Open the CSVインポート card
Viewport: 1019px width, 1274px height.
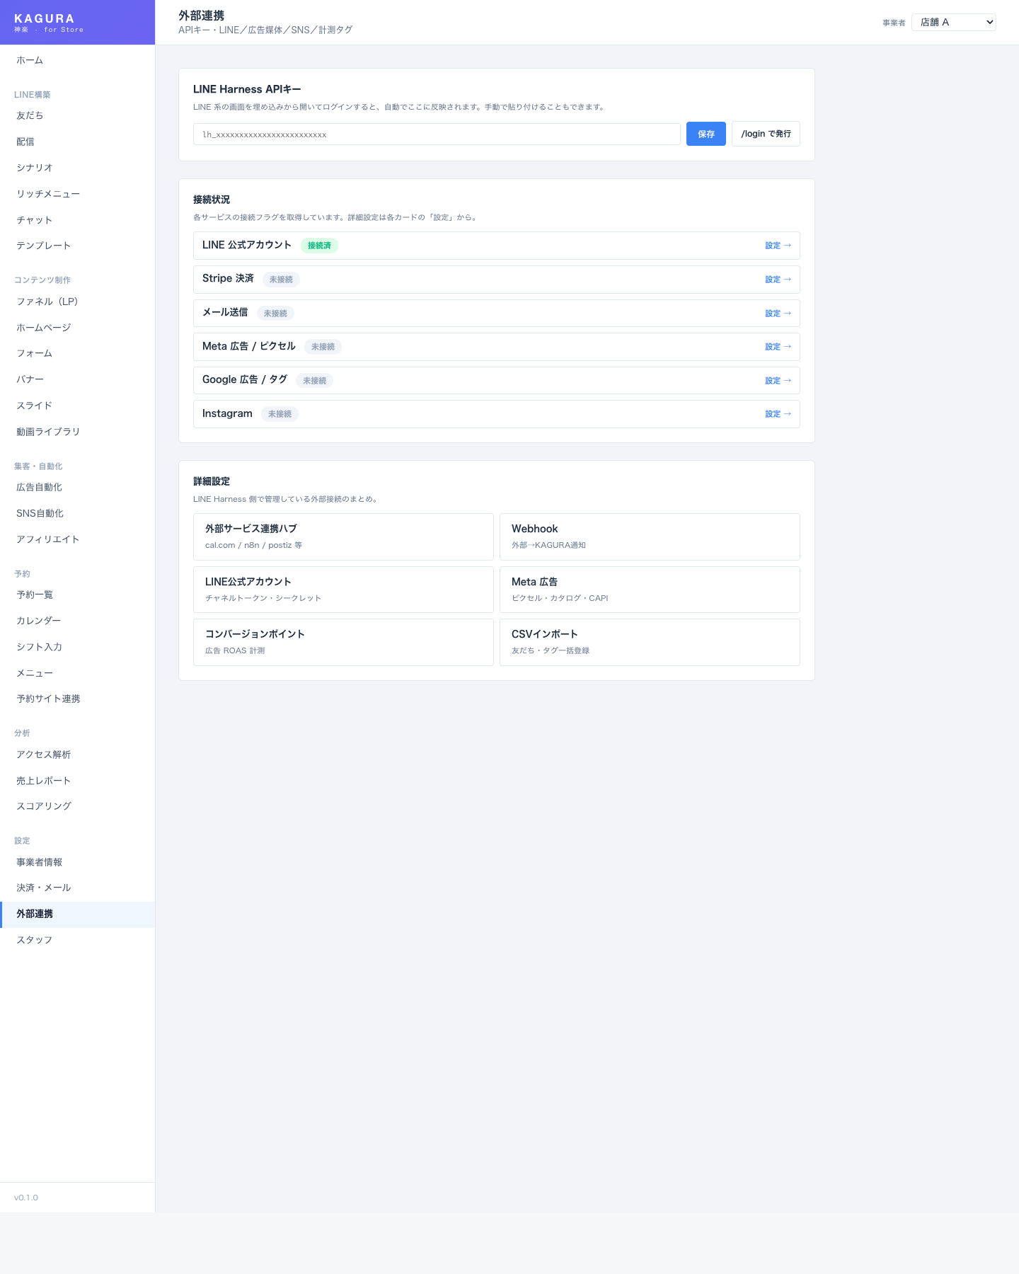[649, 642]
